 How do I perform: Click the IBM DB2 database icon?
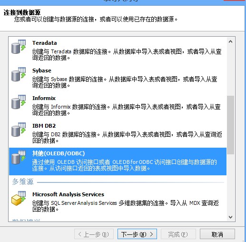19,130
